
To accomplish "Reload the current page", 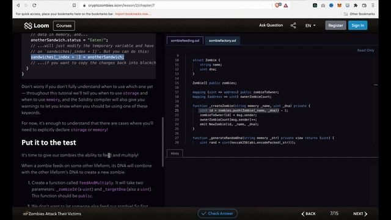I will [34, 5].
